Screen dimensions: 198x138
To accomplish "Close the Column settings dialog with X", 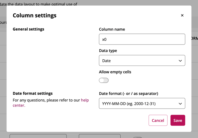I will click(x=182, y=15).
